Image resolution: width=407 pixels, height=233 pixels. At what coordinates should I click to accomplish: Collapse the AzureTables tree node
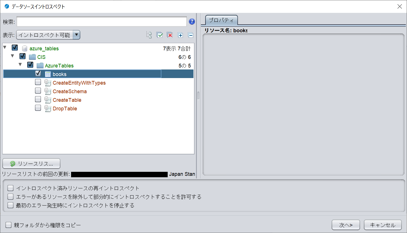(x=20, y=64)
